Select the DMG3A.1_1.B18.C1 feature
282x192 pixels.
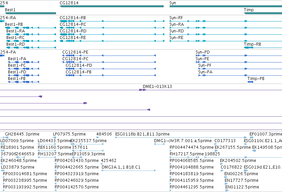pos(129,171)
